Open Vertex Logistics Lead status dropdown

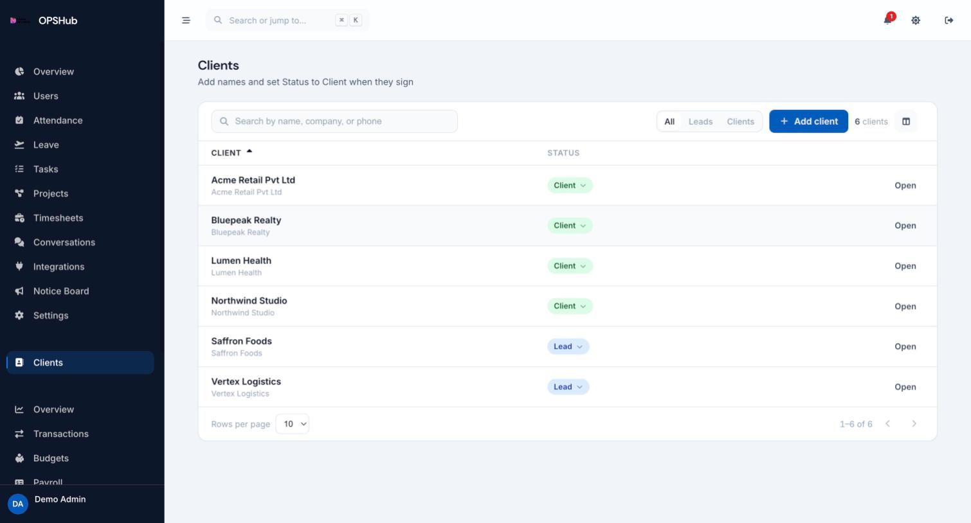click(568, 387)
